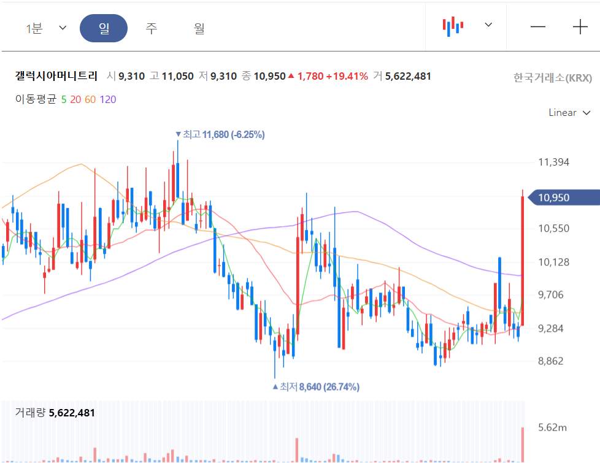This screenshot has width=600, height=463.
Task: Click the 5.62m volume axis label
Action: pos(552,427)
